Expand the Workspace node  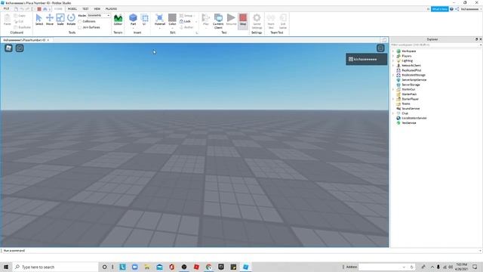point(393,51)
